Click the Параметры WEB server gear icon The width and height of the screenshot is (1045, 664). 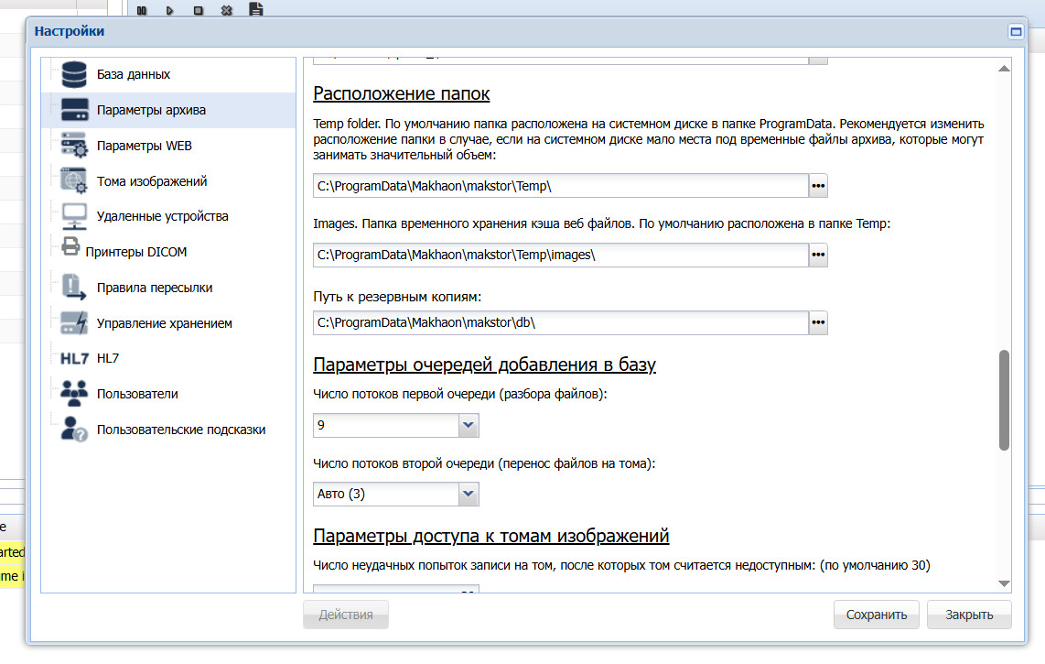tap(74, 145)
